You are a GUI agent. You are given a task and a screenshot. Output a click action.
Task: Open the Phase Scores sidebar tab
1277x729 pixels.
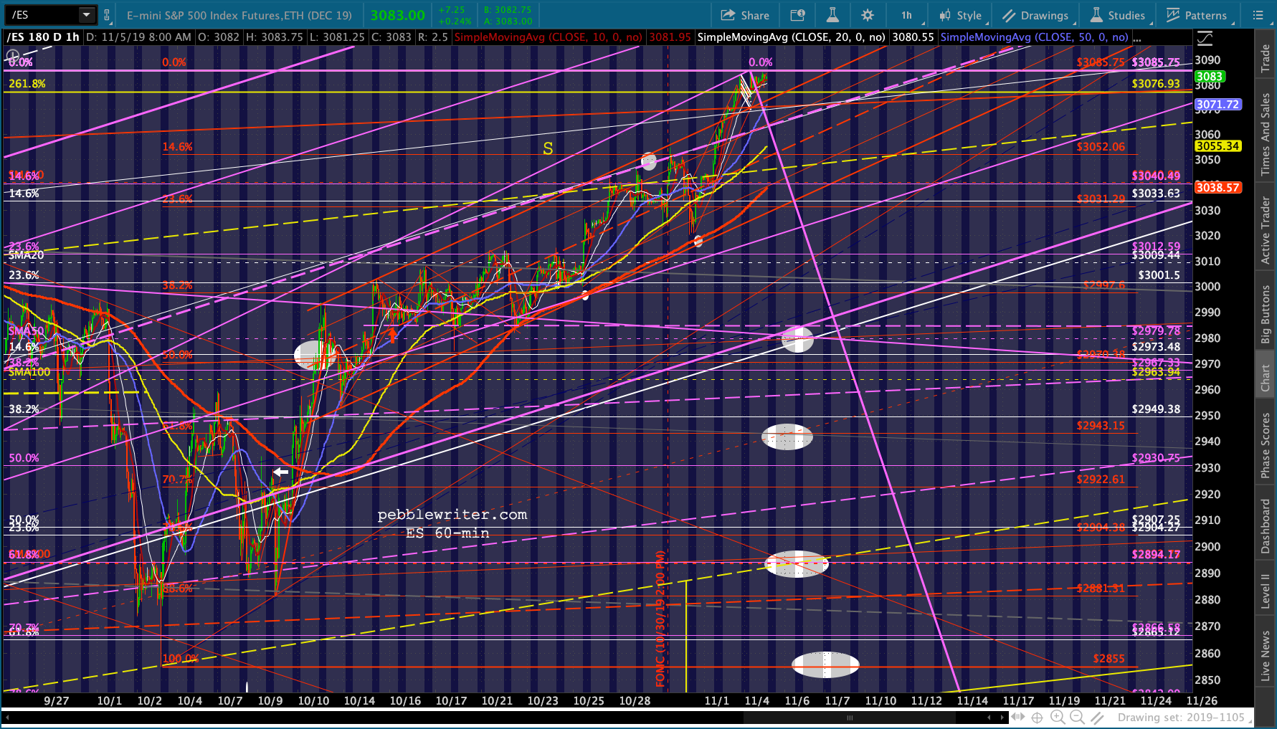click(1266, 445)
